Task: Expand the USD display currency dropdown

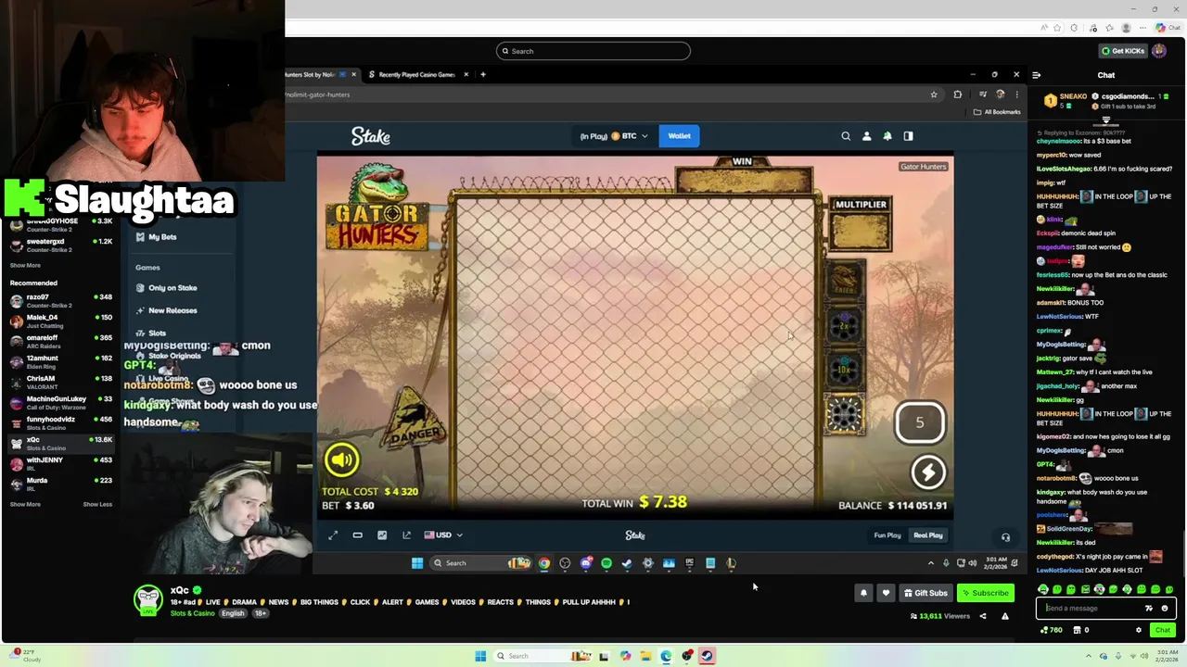Action: click(443, 535)
